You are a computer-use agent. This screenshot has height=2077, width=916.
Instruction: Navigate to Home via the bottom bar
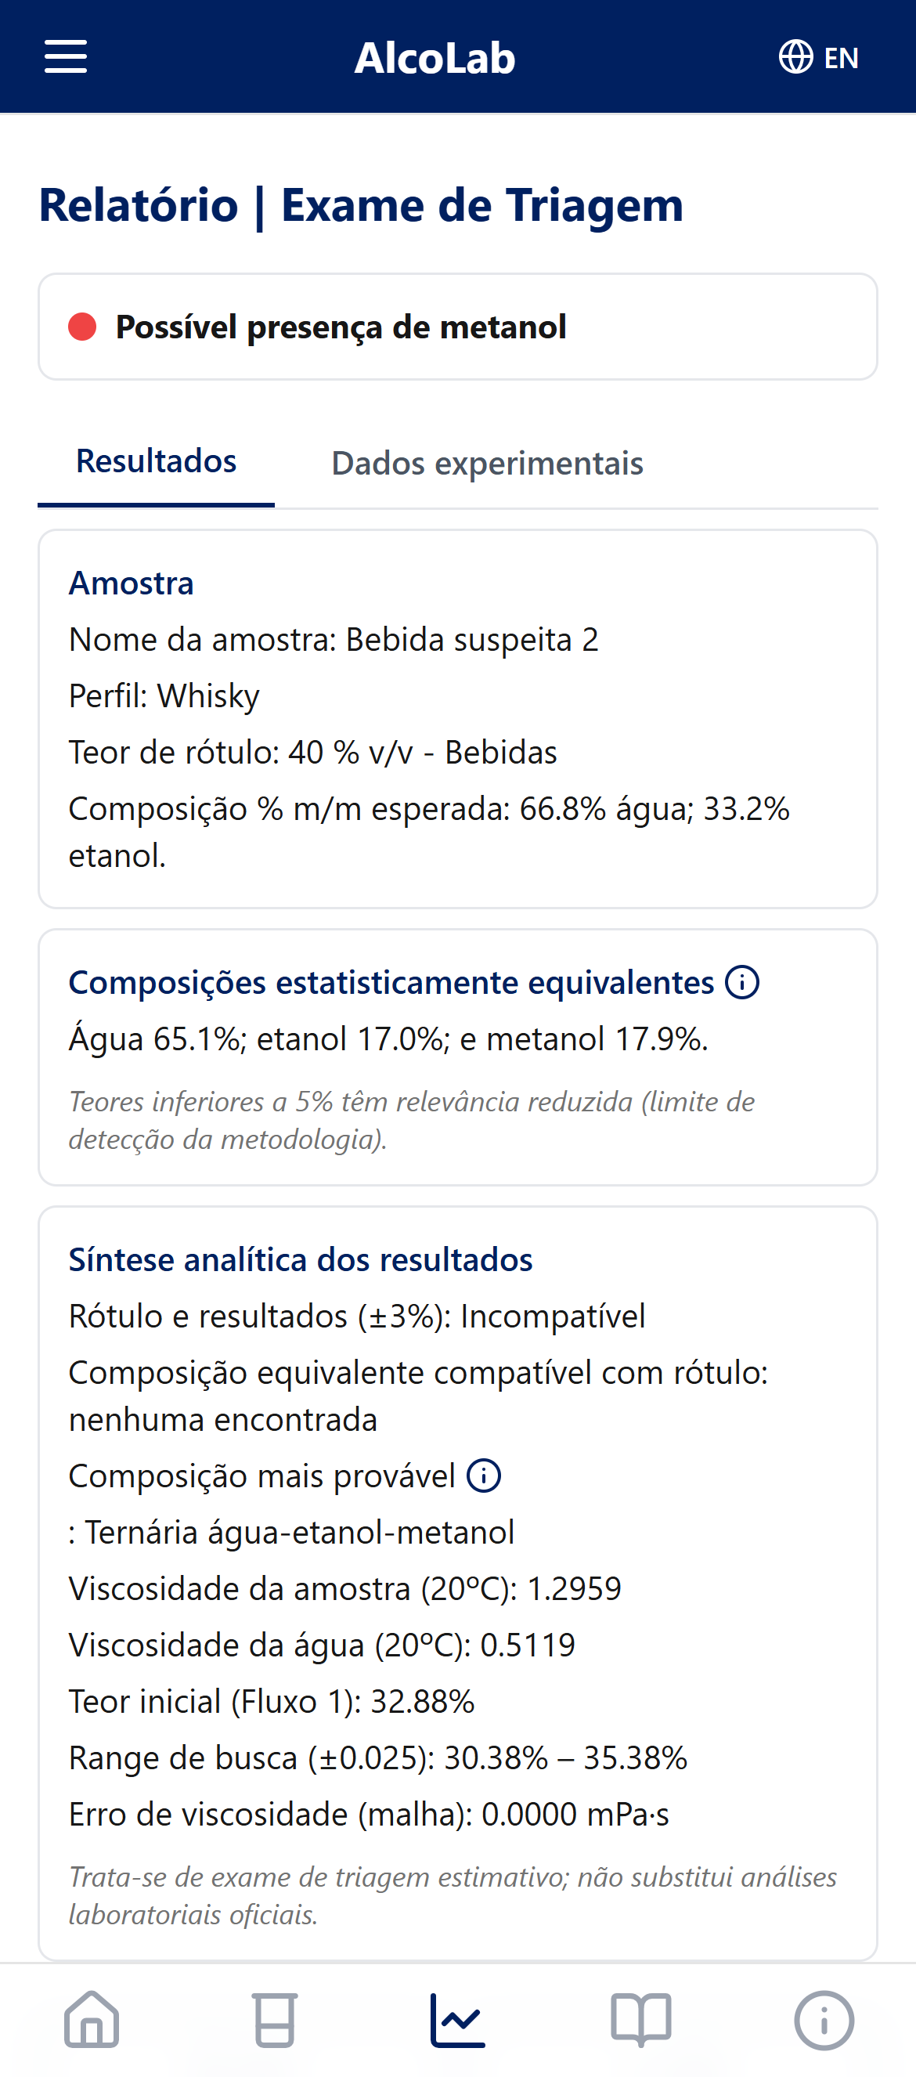coord(91,2019)
